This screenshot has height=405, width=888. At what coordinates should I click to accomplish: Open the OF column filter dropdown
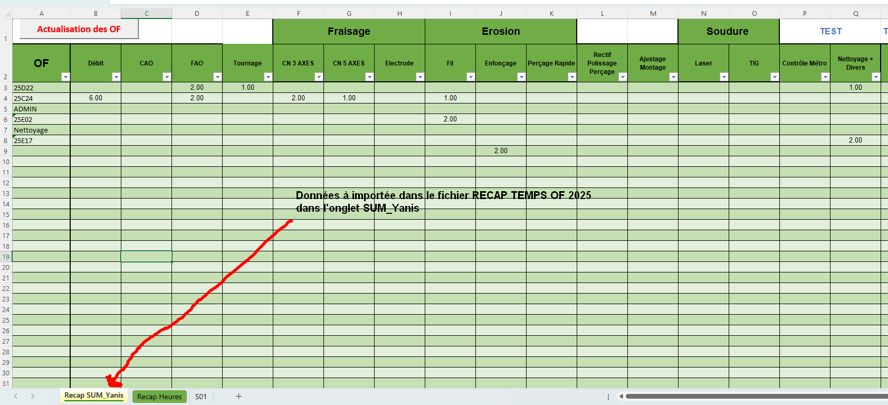pos(65,77)
